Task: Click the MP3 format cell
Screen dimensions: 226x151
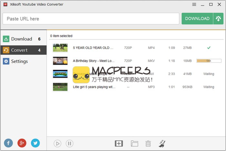Action: tap(151, 87)
